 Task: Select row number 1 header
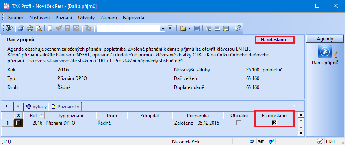tap(7, 123)
